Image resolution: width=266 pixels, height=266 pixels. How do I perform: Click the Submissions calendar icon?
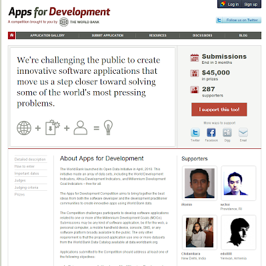click(x=195, y=58)
